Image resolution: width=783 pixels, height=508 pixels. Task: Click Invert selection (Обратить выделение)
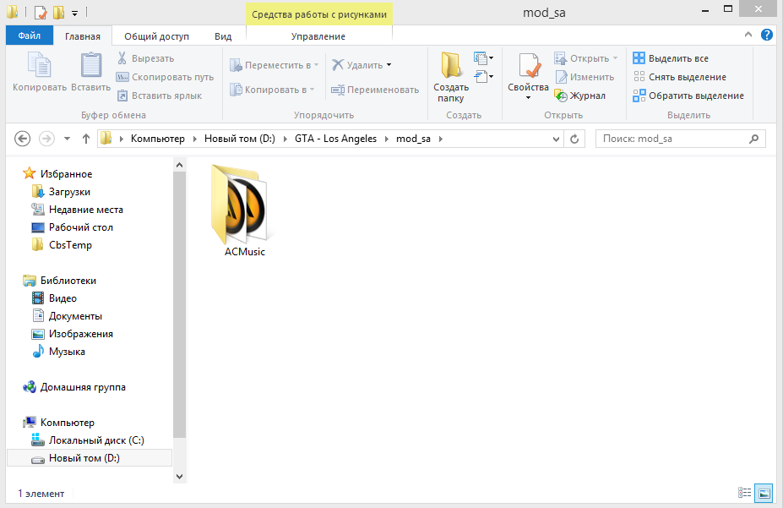point(688,96)
